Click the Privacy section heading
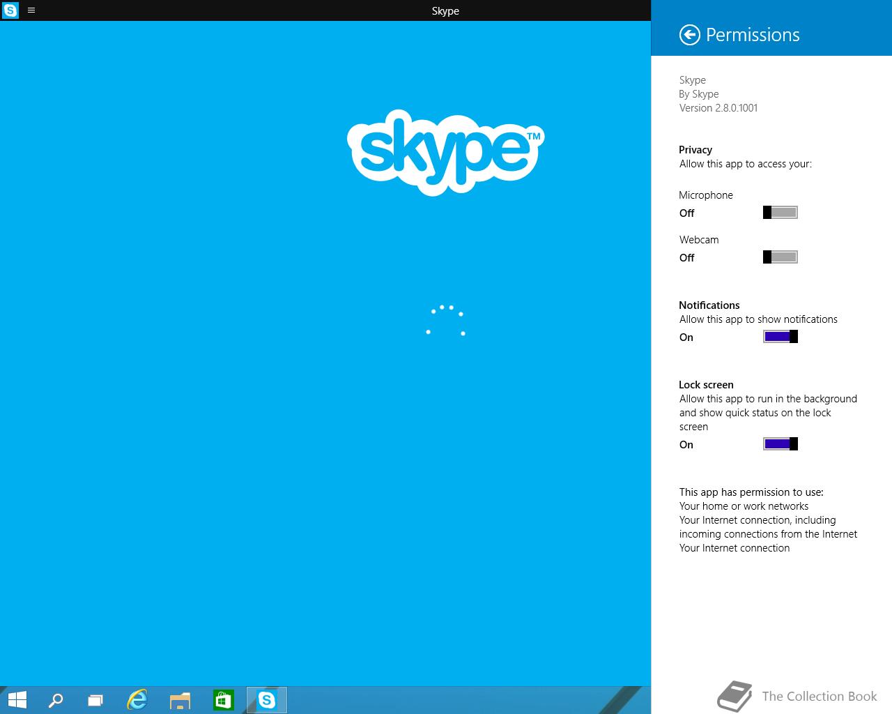Screen dimensions: 892x714 (695, 150)
